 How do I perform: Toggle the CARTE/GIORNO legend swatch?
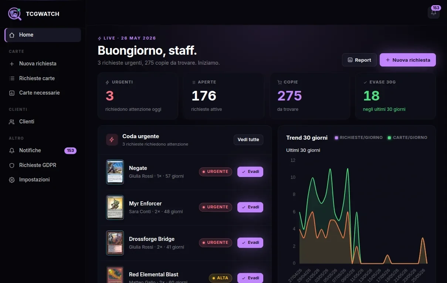[389, 138]
